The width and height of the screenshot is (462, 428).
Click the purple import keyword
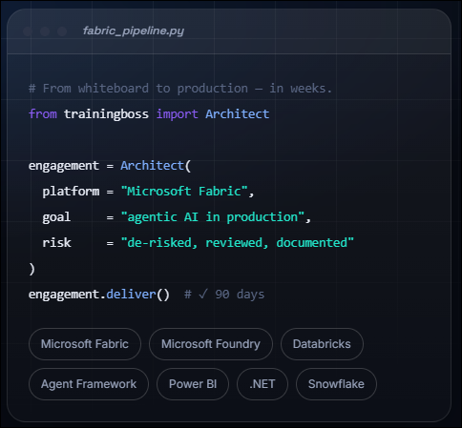pyautogui.click(x=177, y=114)
